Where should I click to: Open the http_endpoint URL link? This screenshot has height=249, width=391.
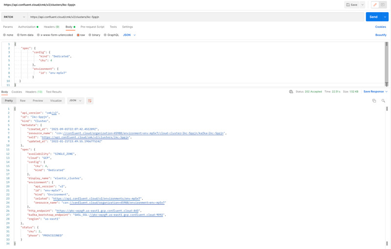pyautogui.click(x=97, y=210)
